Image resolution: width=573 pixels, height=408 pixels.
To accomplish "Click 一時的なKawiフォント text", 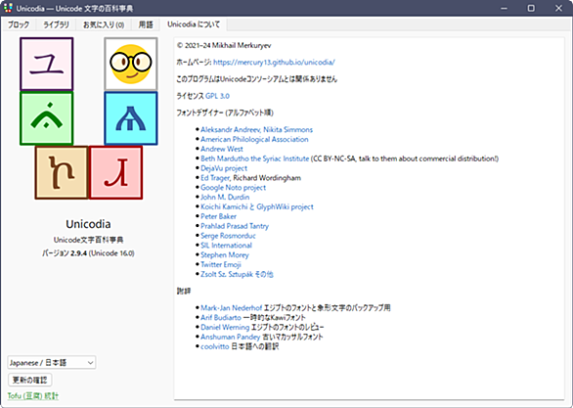I will pyautogui.click(x=274, y=317).
